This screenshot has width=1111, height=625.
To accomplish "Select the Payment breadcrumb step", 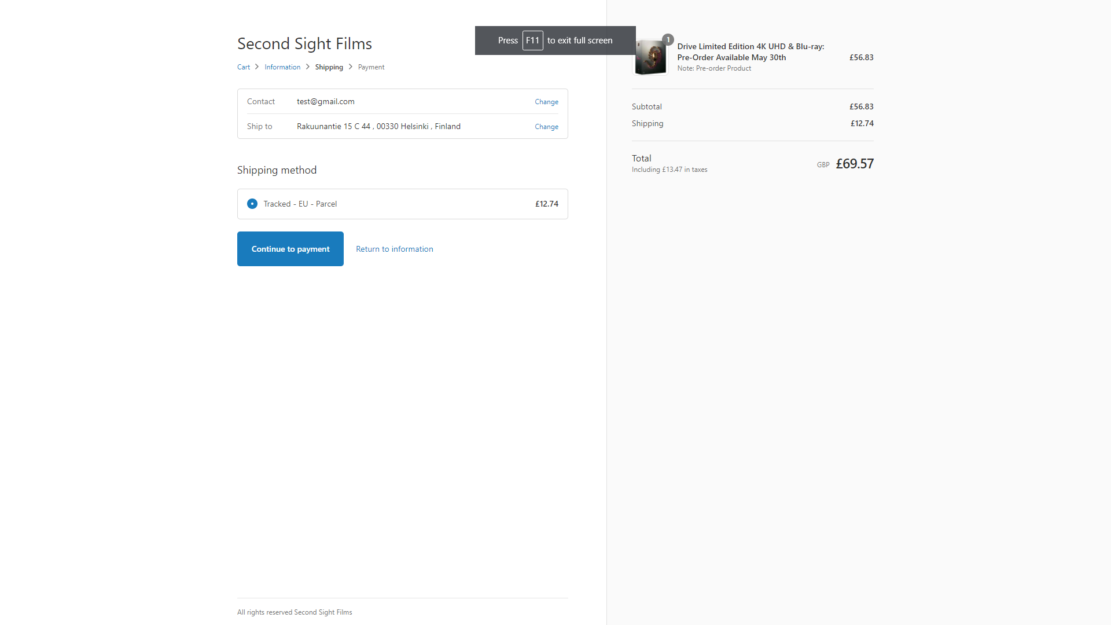I will click(x=371, y=67).
